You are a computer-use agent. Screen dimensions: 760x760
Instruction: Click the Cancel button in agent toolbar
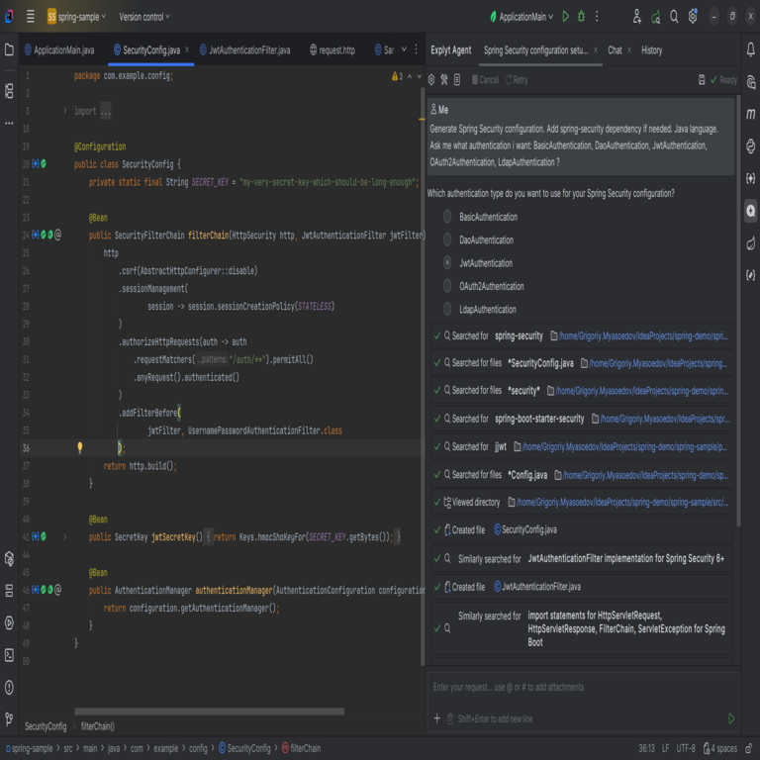(485, 80)
